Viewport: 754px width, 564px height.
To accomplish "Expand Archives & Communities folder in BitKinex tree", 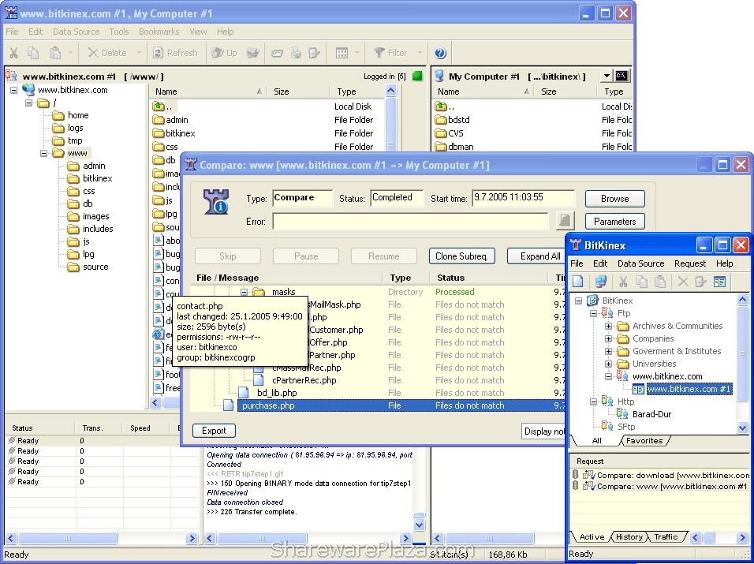I will 608,326.
